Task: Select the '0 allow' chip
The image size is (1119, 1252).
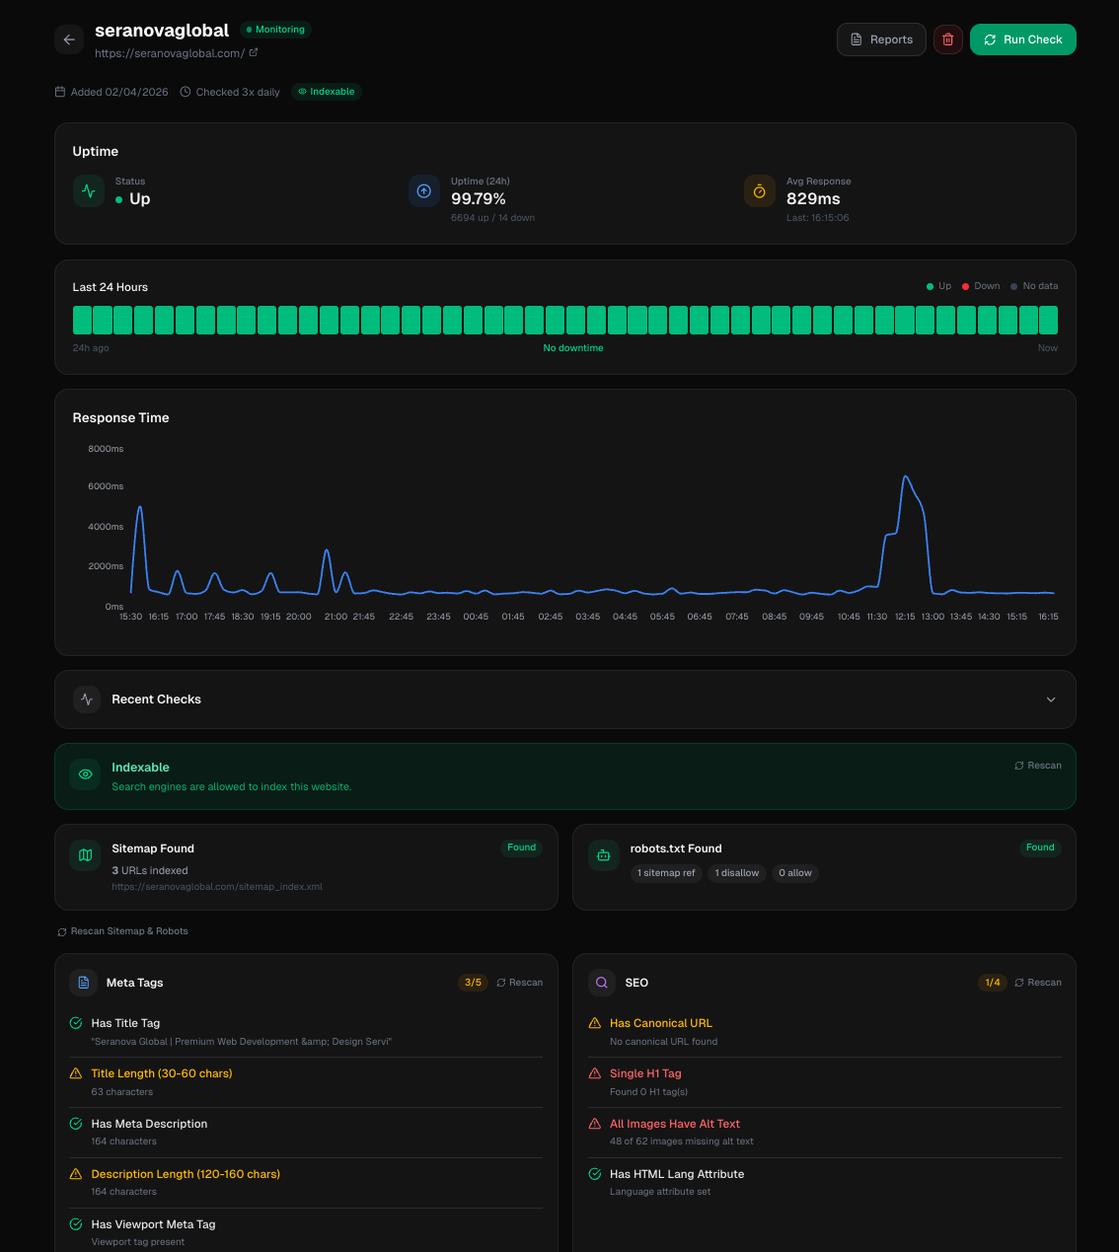Action: pos(795,873)
